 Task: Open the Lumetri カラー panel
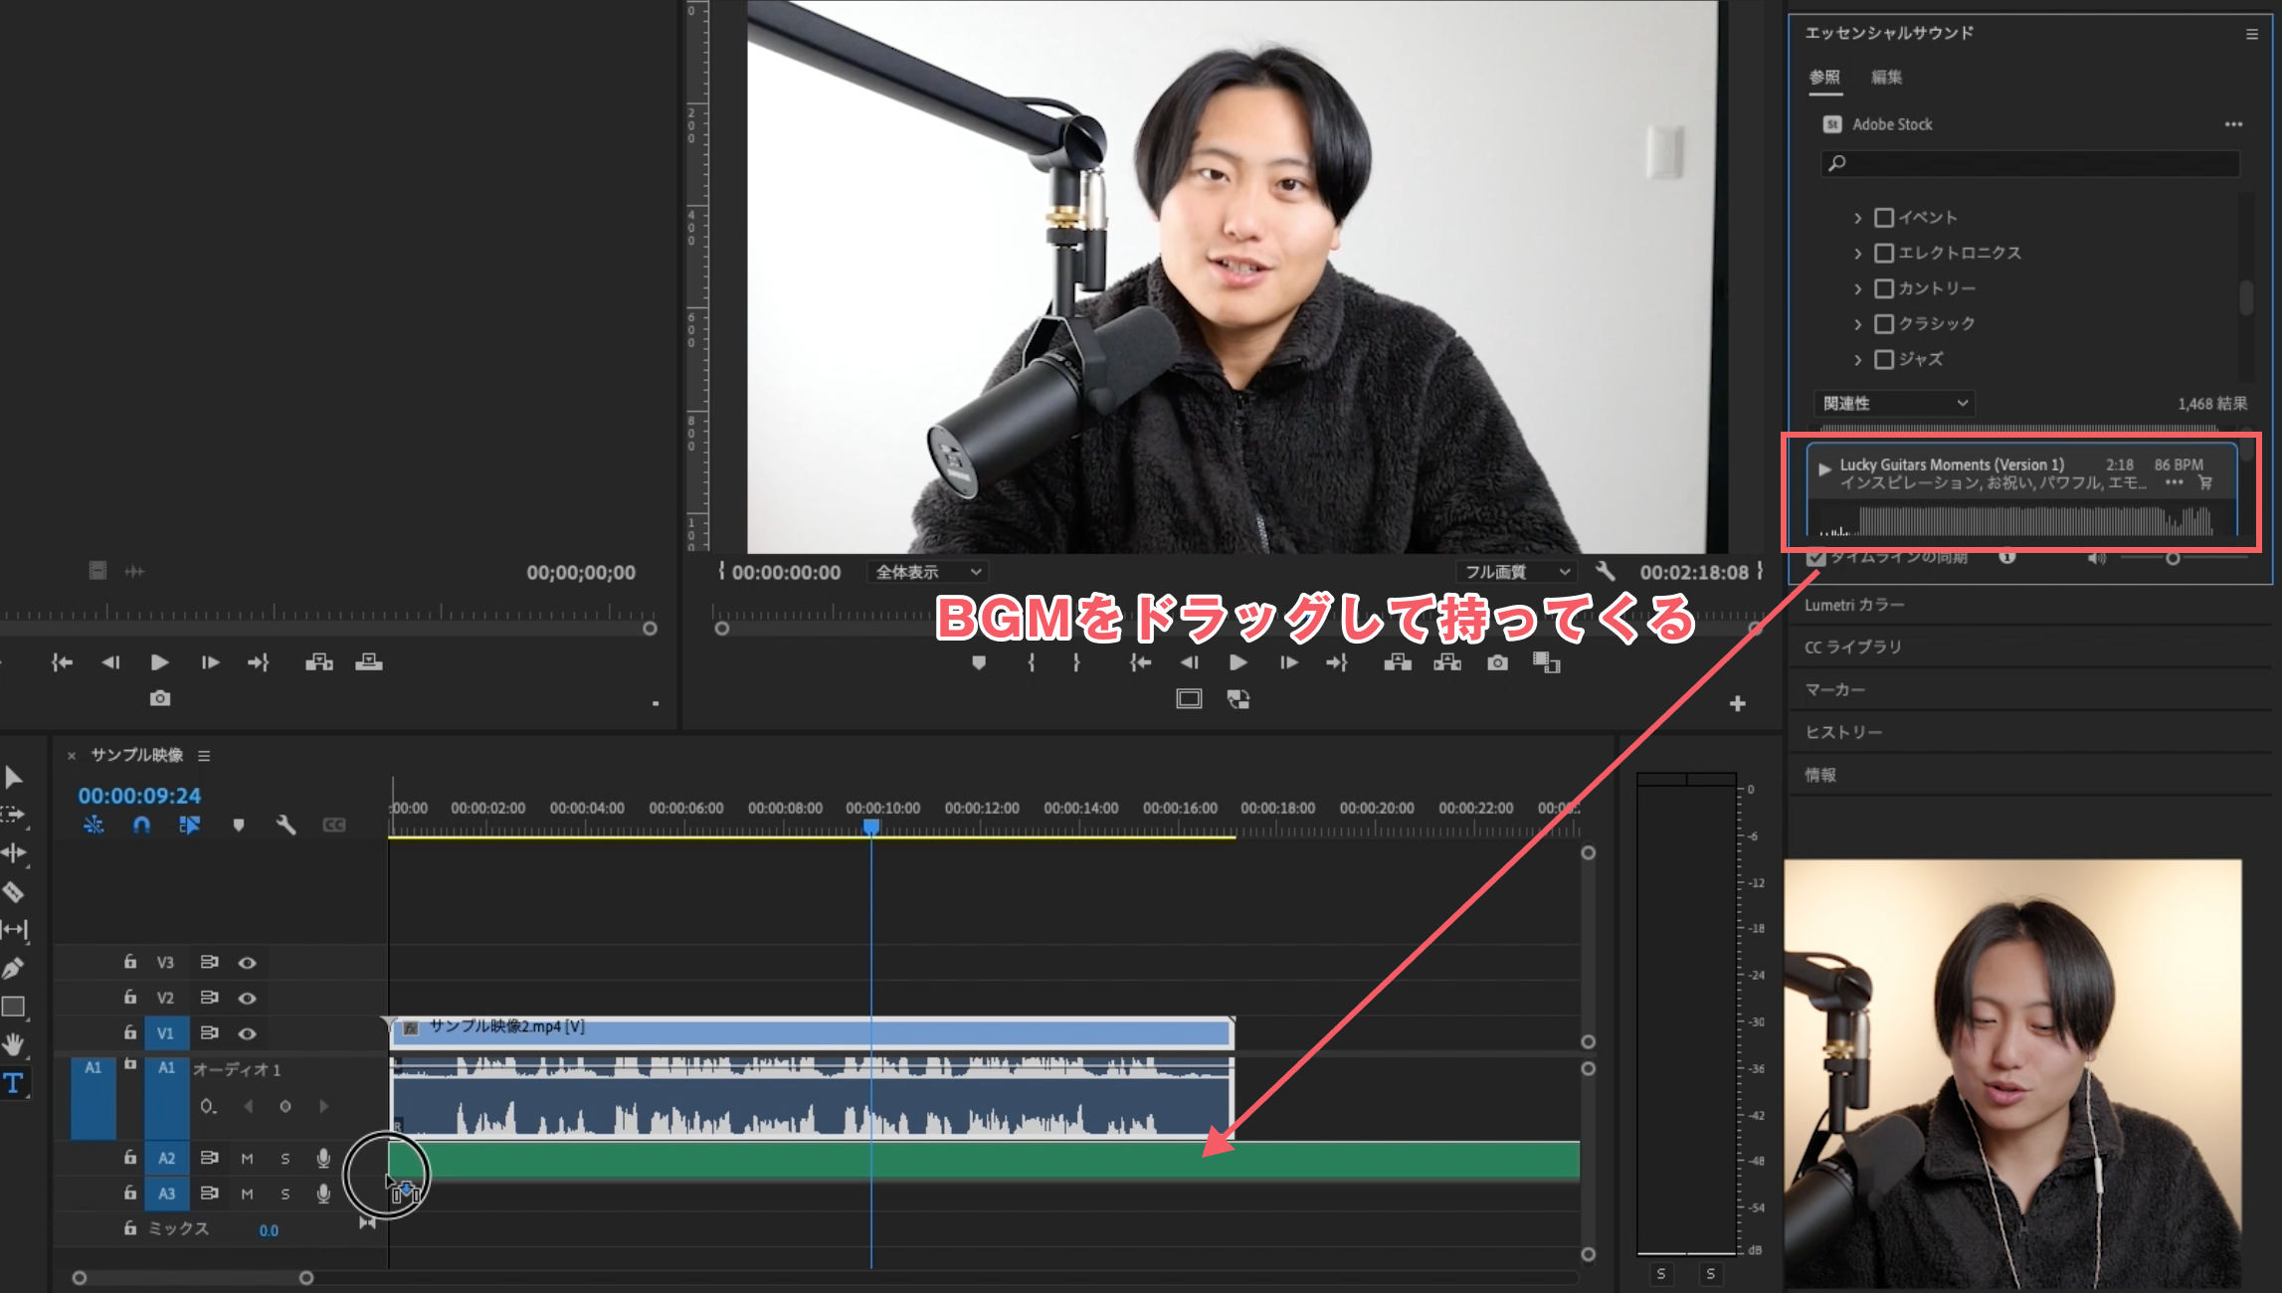coord(1854,605)
